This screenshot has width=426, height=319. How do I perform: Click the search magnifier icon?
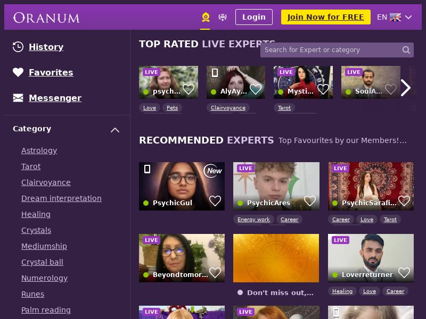[406, 50]
